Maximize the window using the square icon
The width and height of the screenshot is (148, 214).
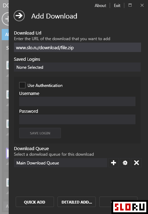coord(130,5)
